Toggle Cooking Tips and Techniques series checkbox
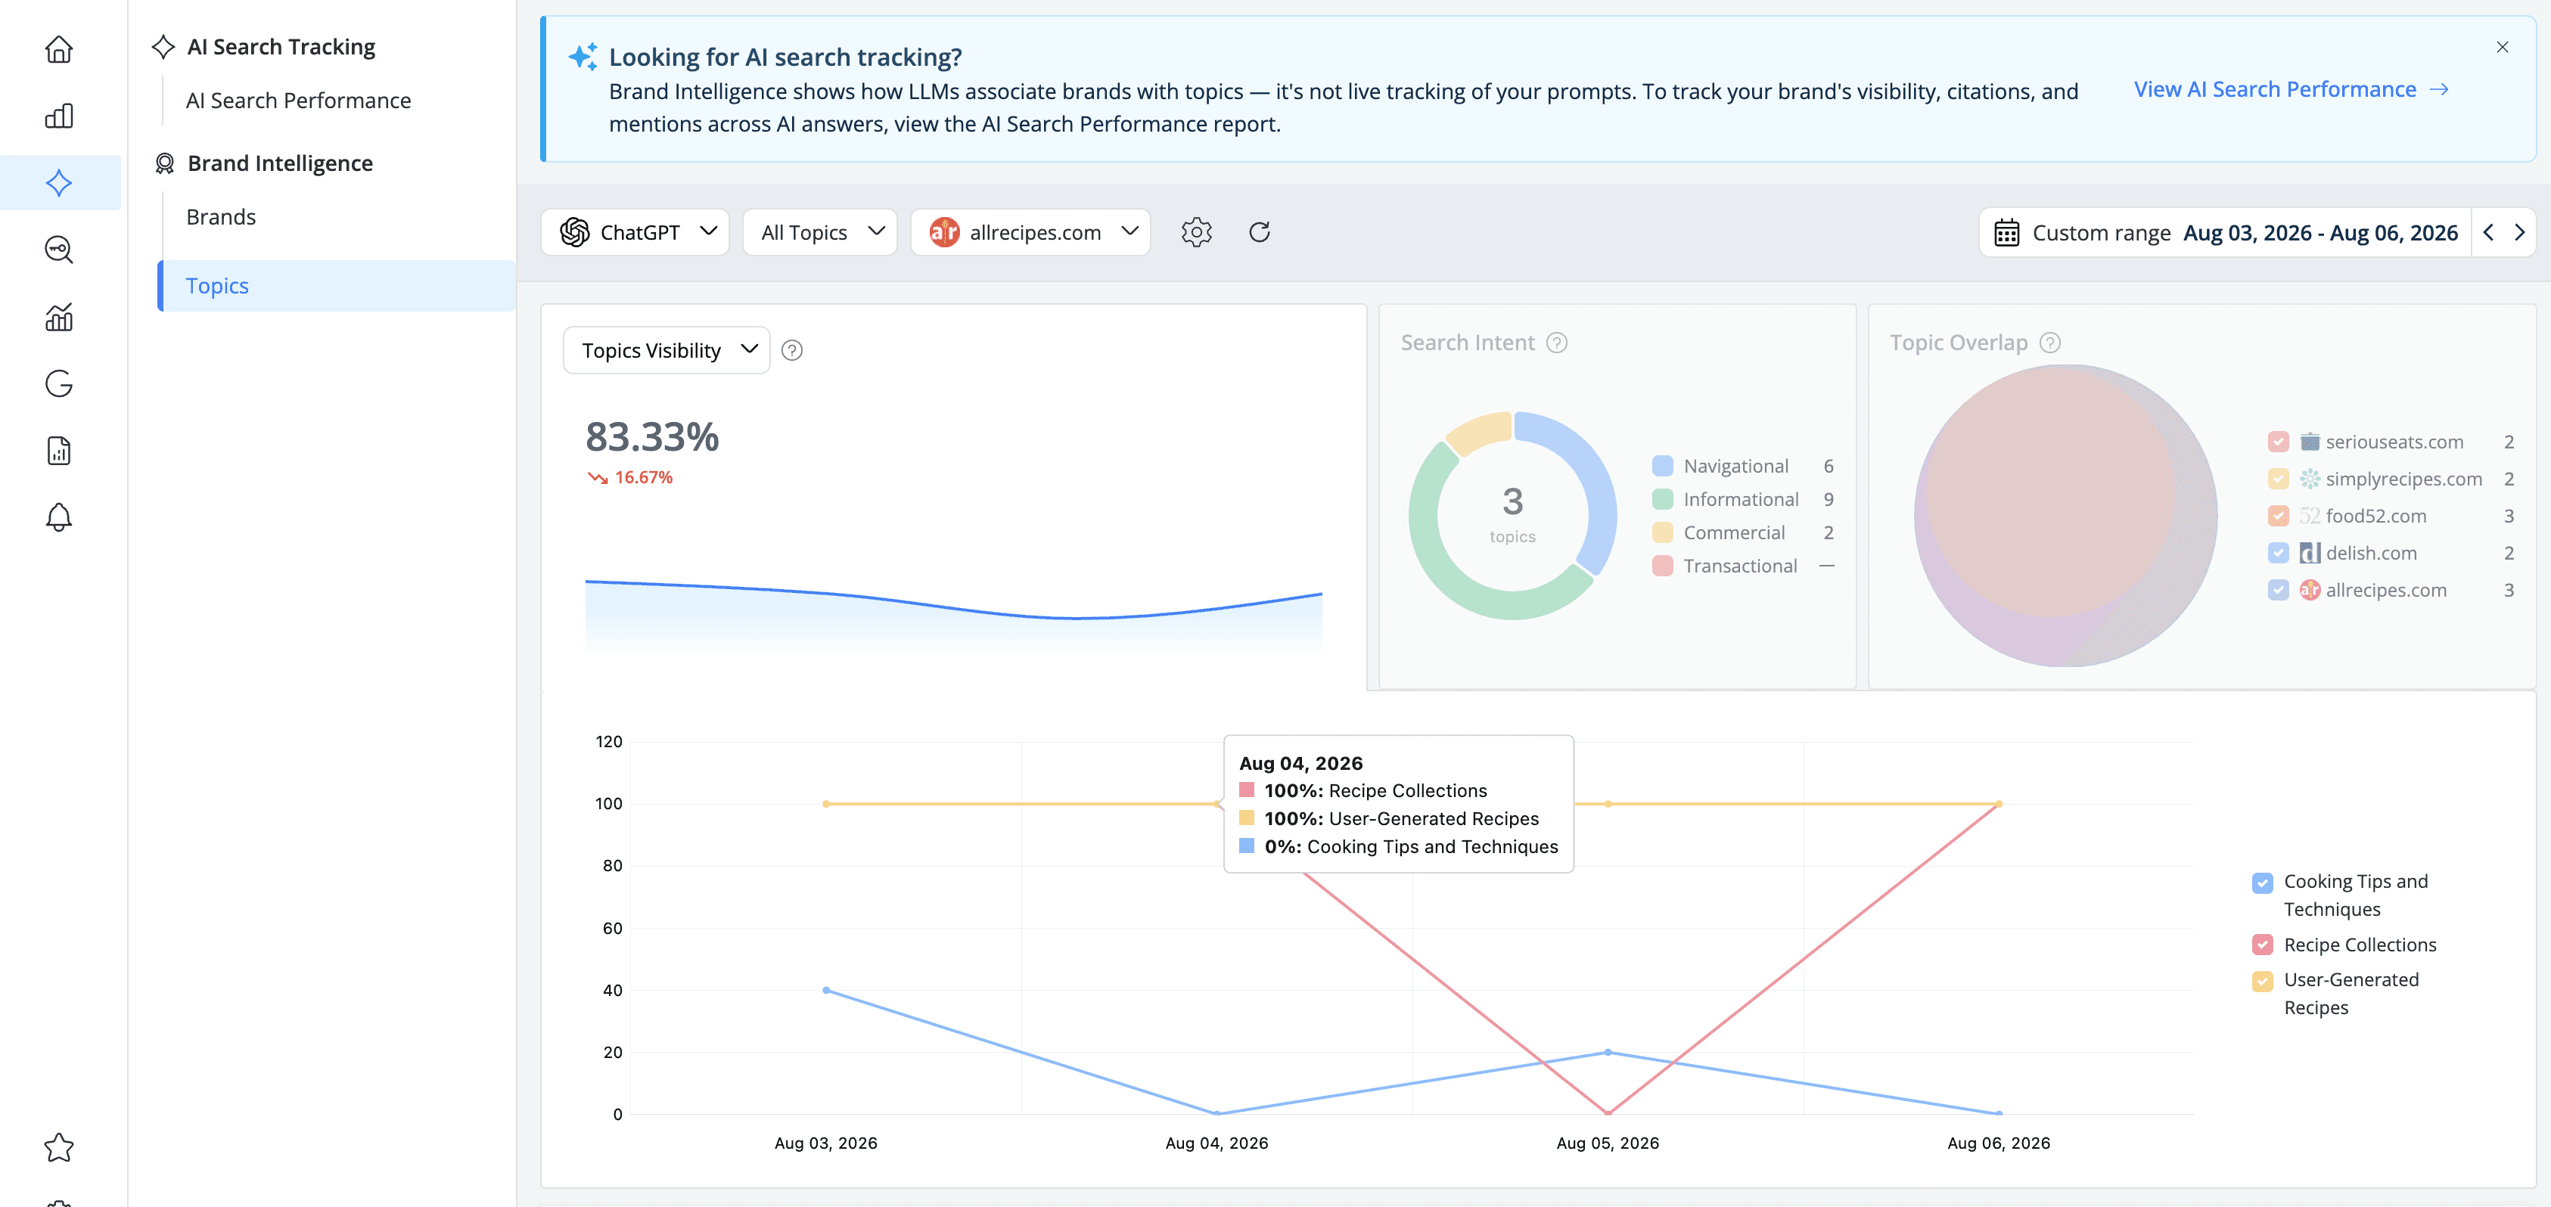 click(2263, 883)
